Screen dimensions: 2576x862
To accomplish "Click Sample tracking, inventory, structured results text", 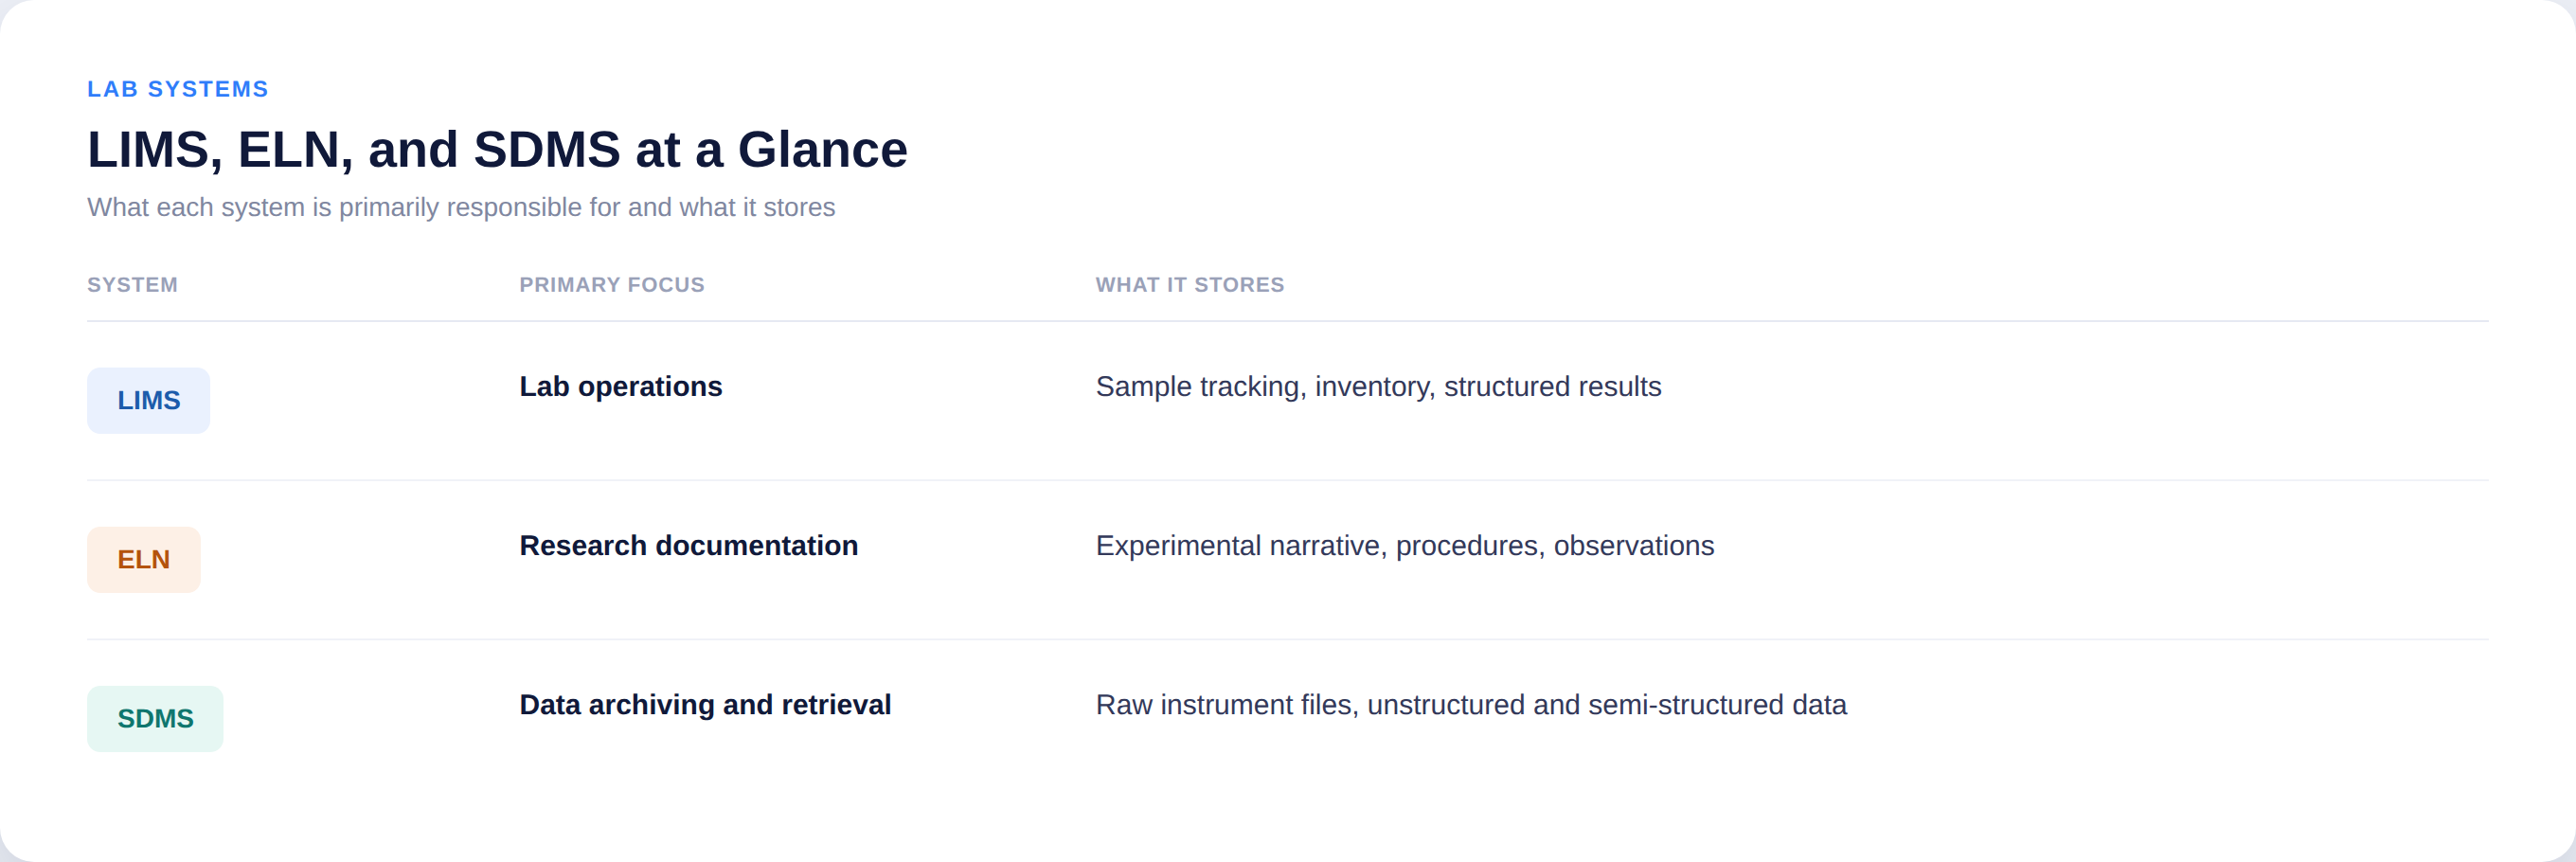I will [x=1378, y=386].
